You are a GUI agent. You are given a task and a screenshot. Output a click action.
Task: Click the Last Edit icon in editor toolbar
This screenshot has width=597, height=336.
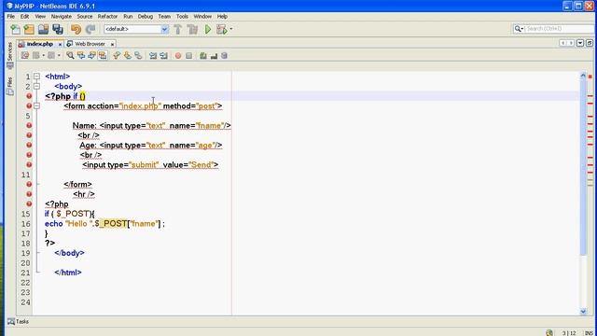tap(25, 56)
